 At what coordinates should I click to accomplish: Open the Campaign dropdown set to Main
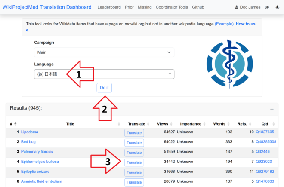coord(104,52)
